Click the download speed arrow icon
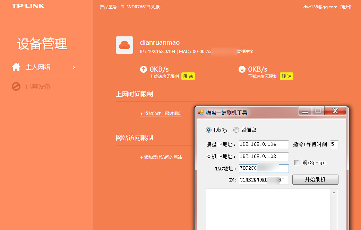The height and width of the screenshot is (230, 361). click(242, 69)
